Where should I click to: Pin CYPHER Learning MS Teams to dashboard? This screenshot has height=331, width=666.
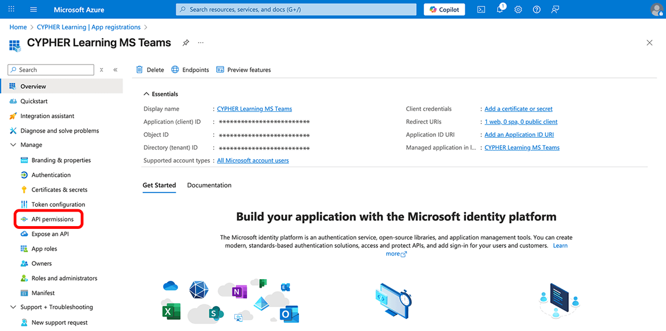point(186,43)
